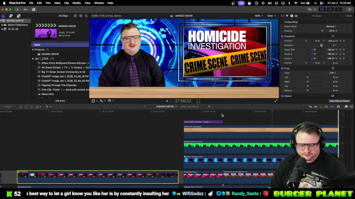Activate Crop on-screen controls icon
The height and width of the screenshot is (199, 355).
point(333,68)
